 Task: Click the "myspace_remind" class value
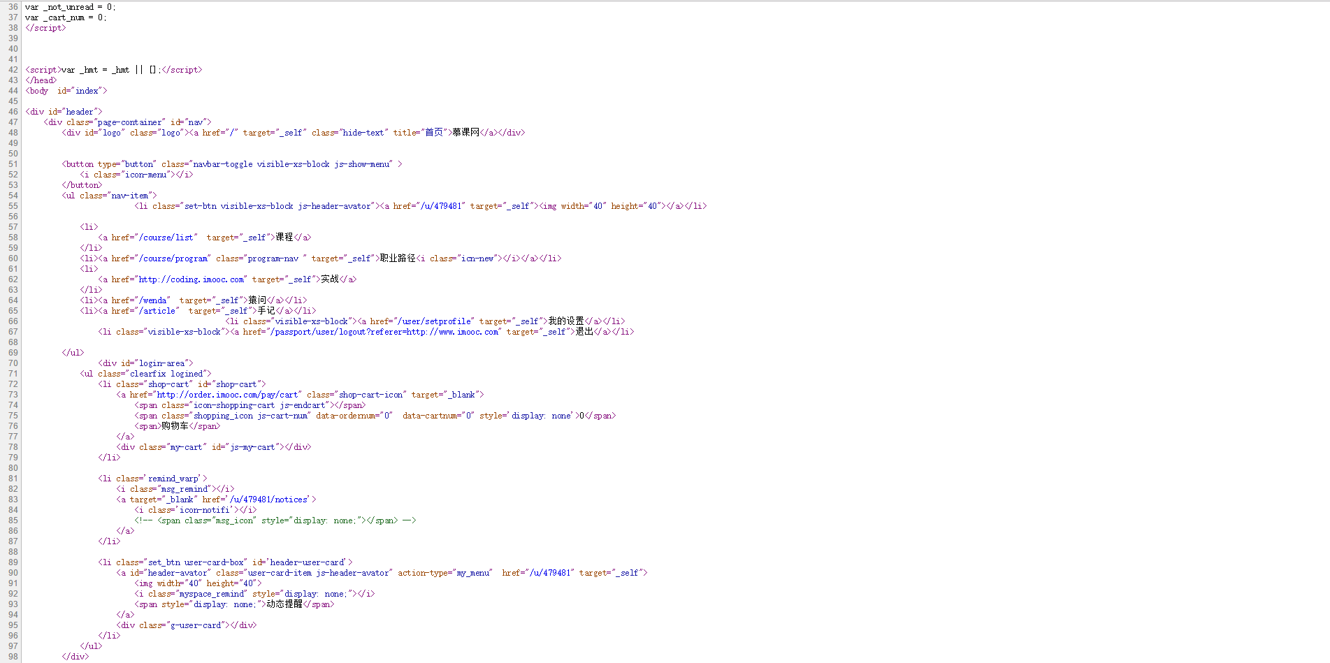point(212,594)
